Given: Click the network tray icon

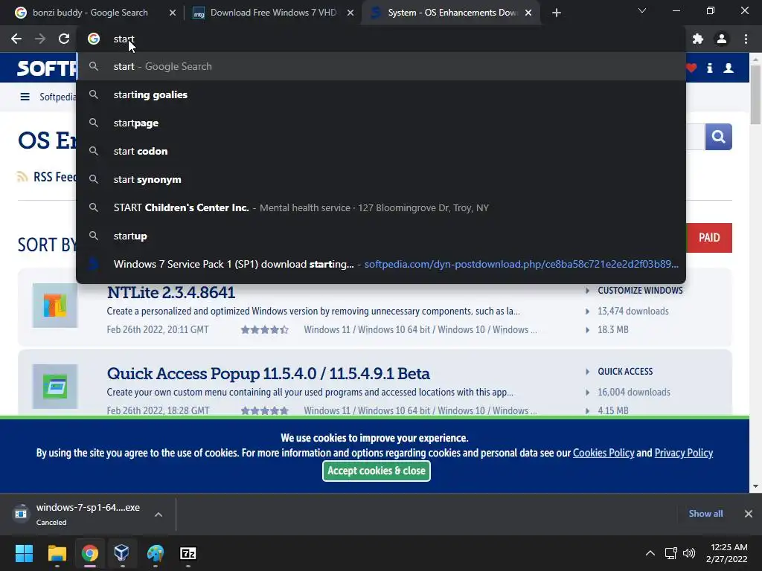Looking at the screenshot, I should (x=671, y=553).
